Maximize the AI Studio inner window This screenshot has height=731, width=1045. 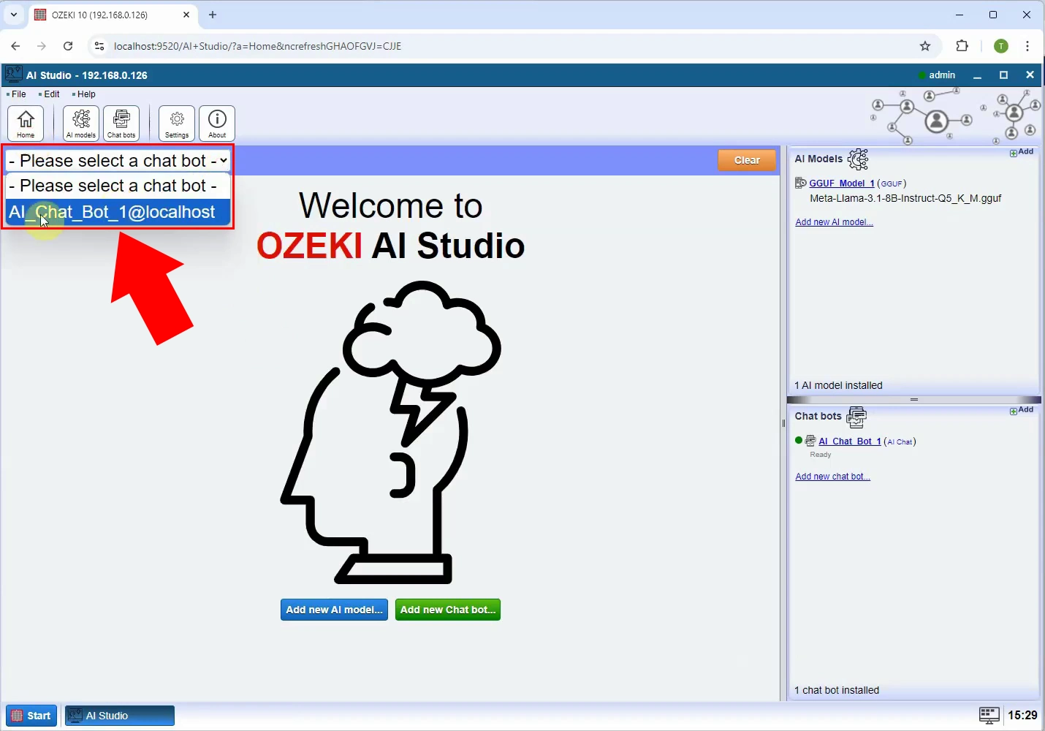tap(1003, 75)
